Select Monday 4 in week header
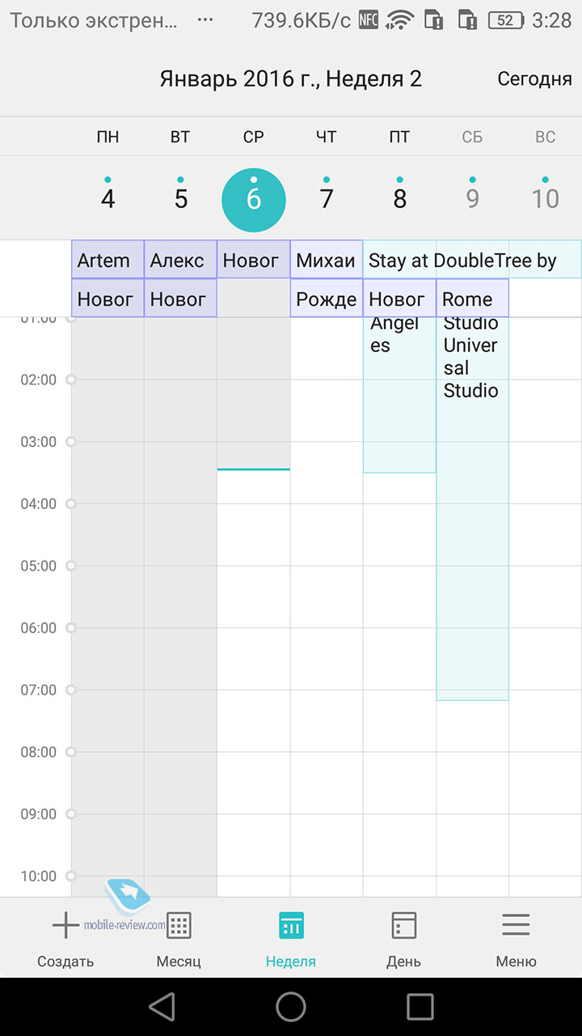 (108, 199)
